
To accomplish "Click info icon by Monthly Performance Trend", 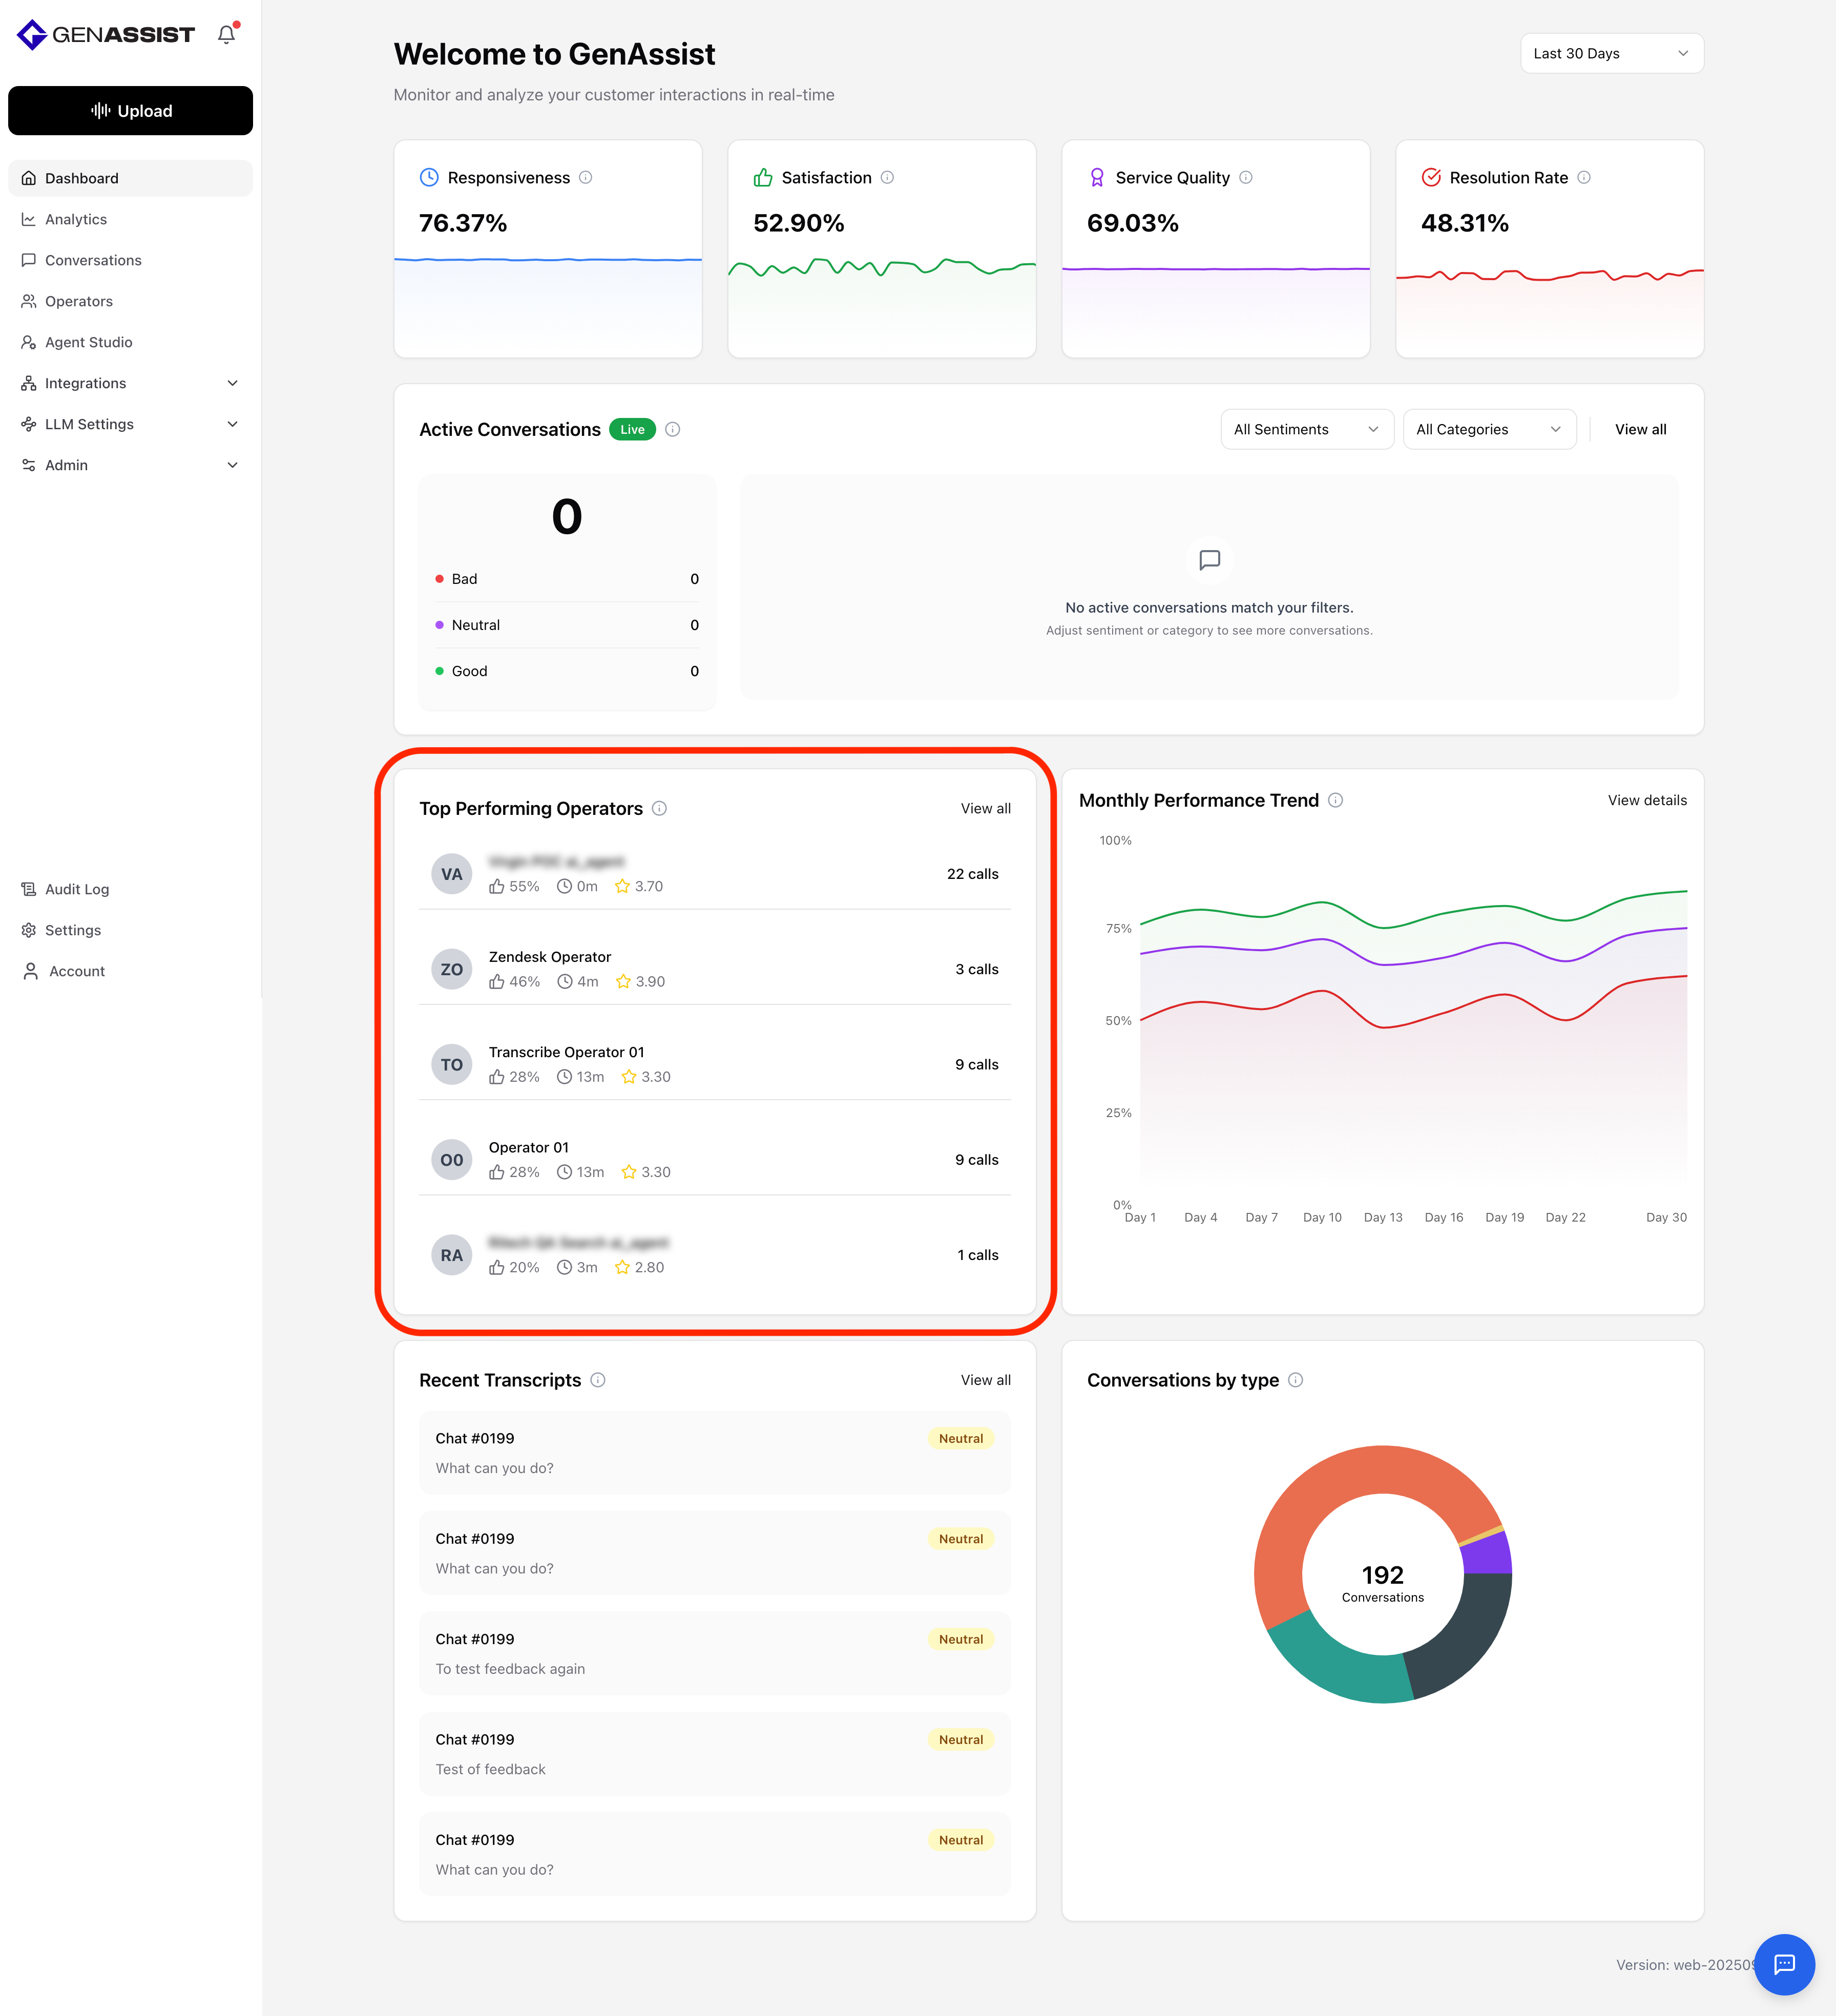I will pos(1336,800).
